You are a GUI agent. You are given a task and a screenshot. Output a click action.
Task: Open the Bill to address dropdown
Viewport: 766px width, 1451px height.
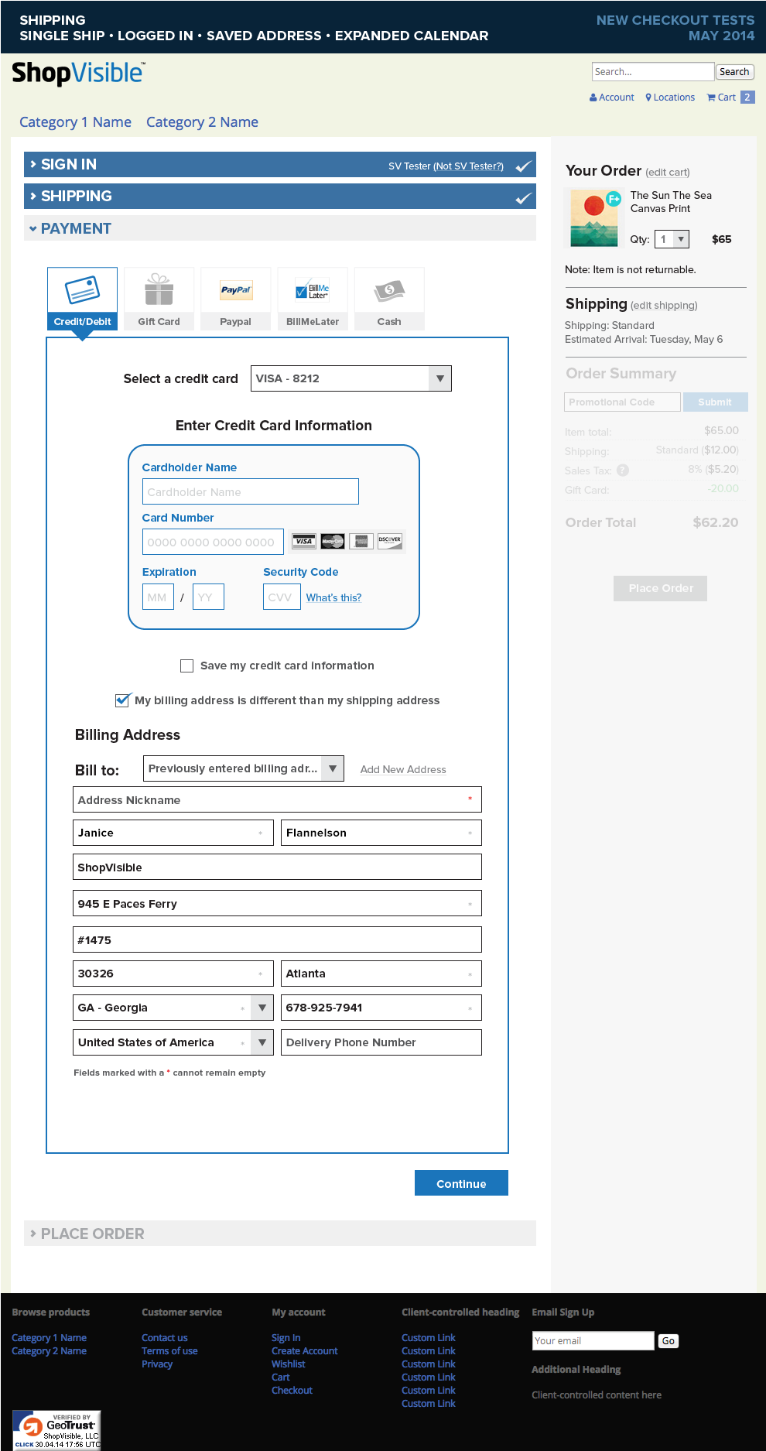point(244,768)
